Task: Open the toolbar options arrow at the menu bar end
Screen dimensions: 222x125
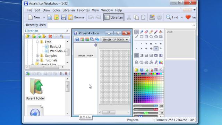Action: [x=194, y=10]
